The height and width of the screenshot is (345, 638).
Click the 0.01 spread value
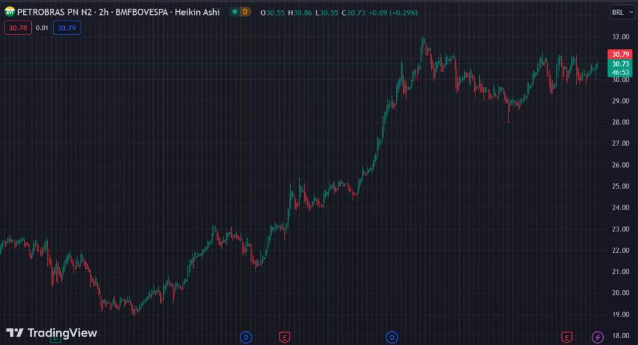tap(41, 27)
